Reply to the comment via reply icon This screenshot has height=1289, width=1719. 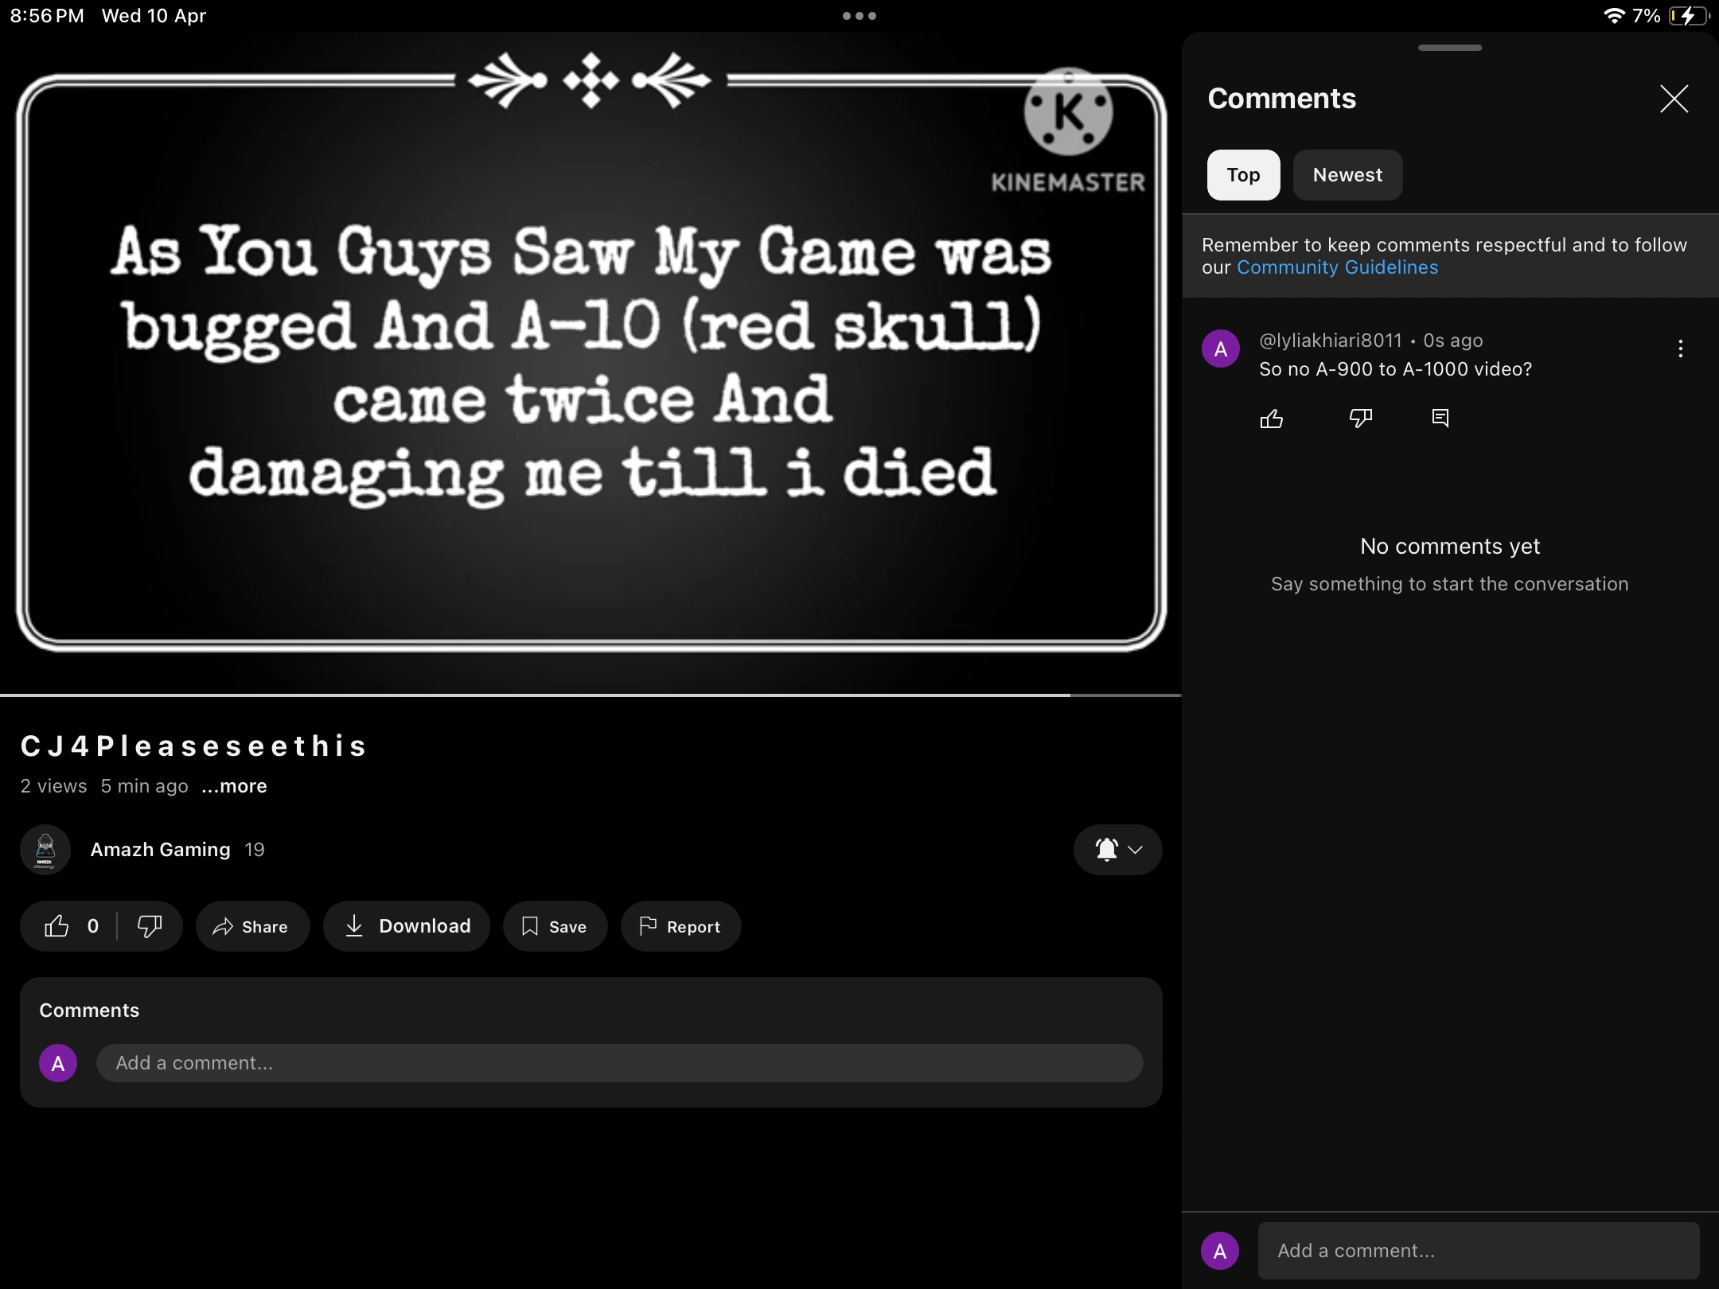1440,419
